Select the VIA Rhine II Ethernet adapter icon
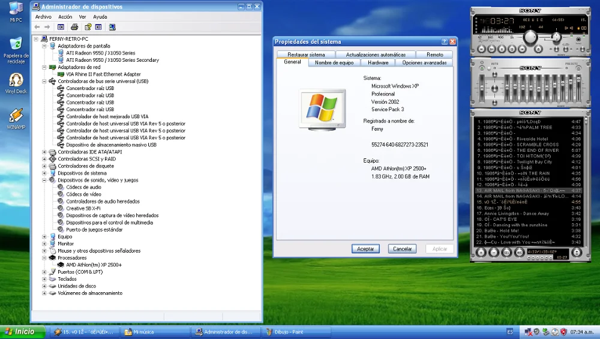Viewport: 600px width, 339px height. pos(61,74)
